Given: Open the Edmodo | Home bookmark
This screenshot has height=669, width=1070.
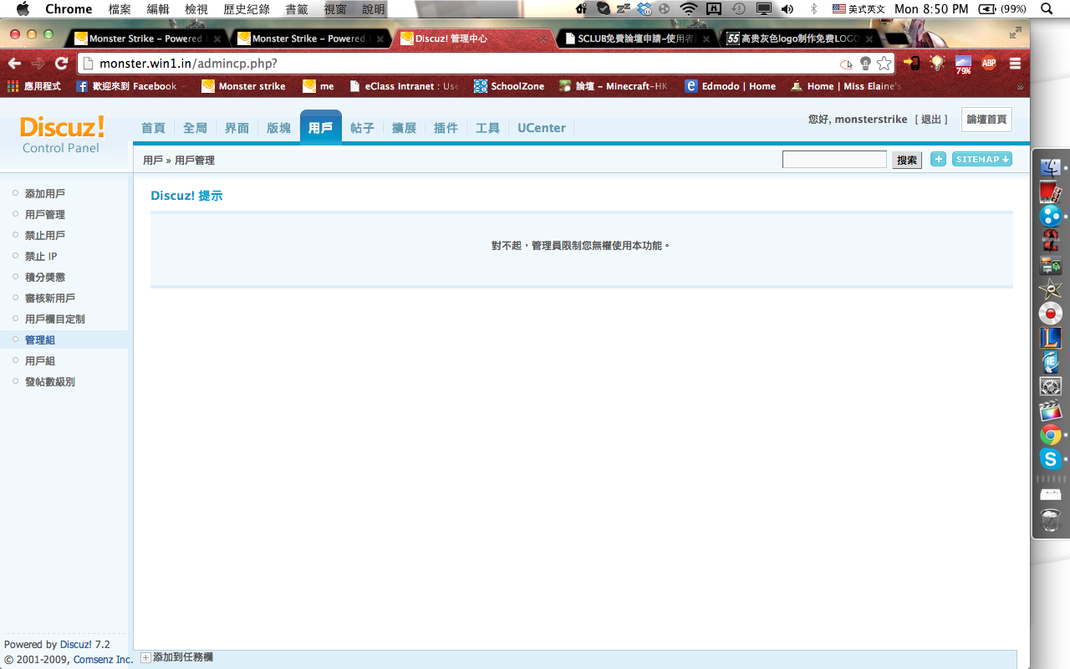Looking at the screenshot, I should pyautogui.click(x=731, y=86).
